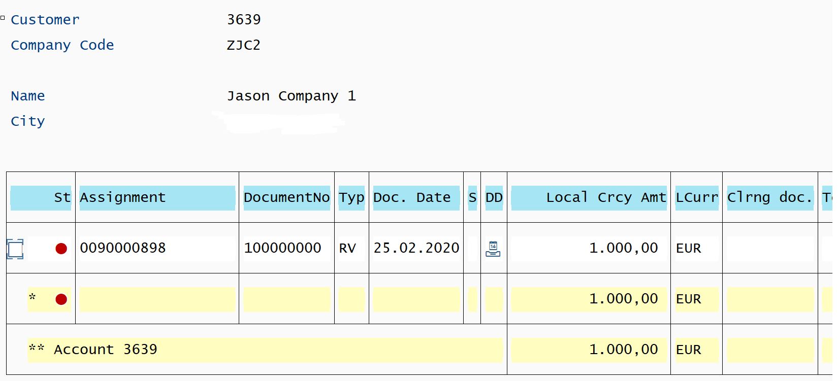Viewport: 838px width, 381px height.
Task: Select the Clrng doc. column header
Action: click(770, 198)
